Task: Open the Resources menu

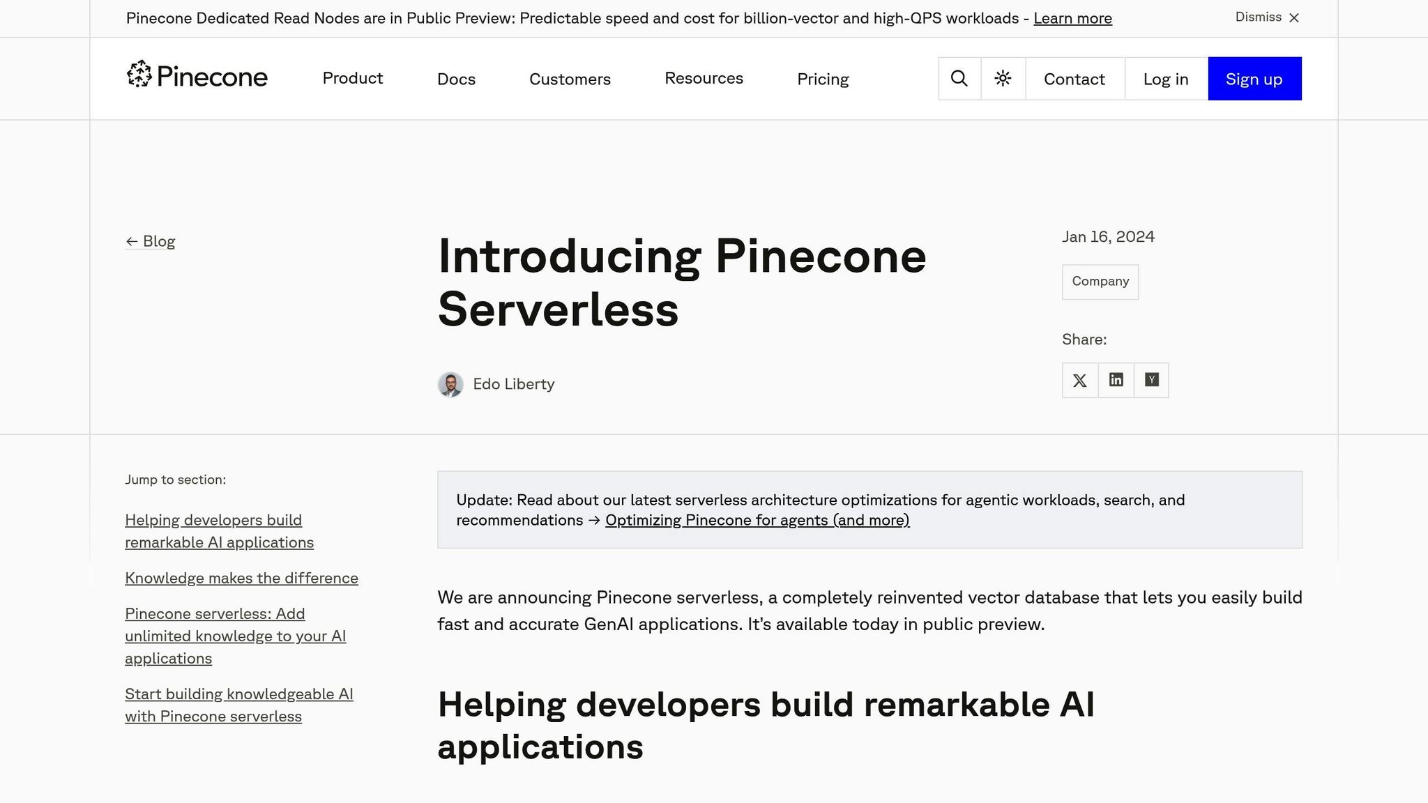Action: coord(704,78)
